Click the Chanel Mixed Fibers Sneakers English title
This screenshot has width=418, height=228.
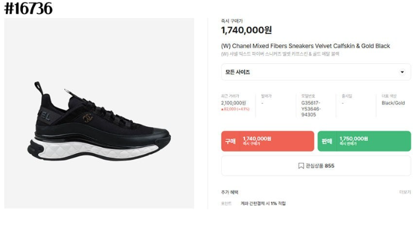(x=305, y=46)
